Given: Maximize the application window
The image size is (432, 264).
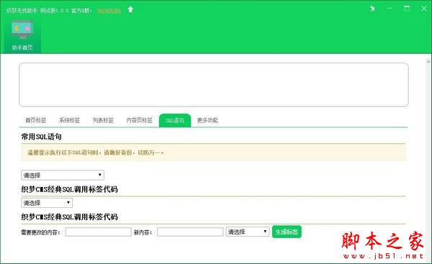Looking at the screenshot, I should point(407,9).
